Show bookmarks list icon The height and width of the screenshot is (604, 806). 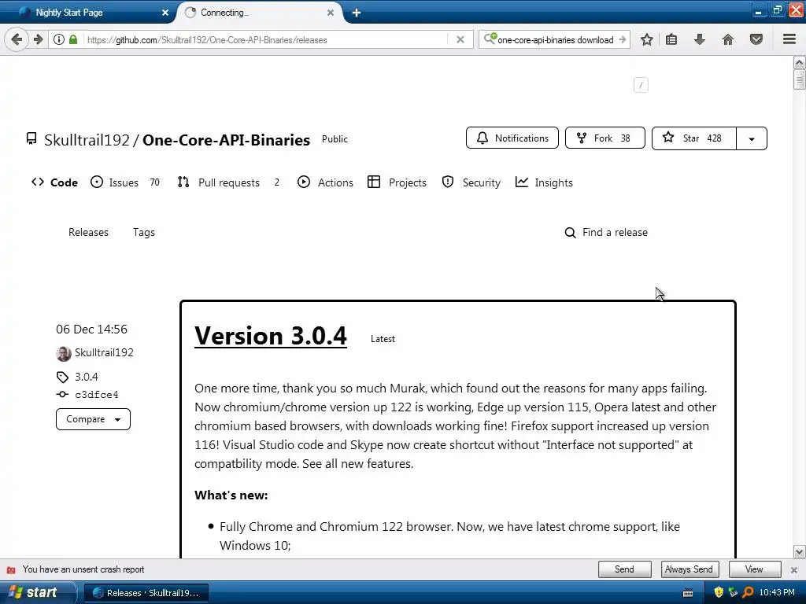(671, 39)
